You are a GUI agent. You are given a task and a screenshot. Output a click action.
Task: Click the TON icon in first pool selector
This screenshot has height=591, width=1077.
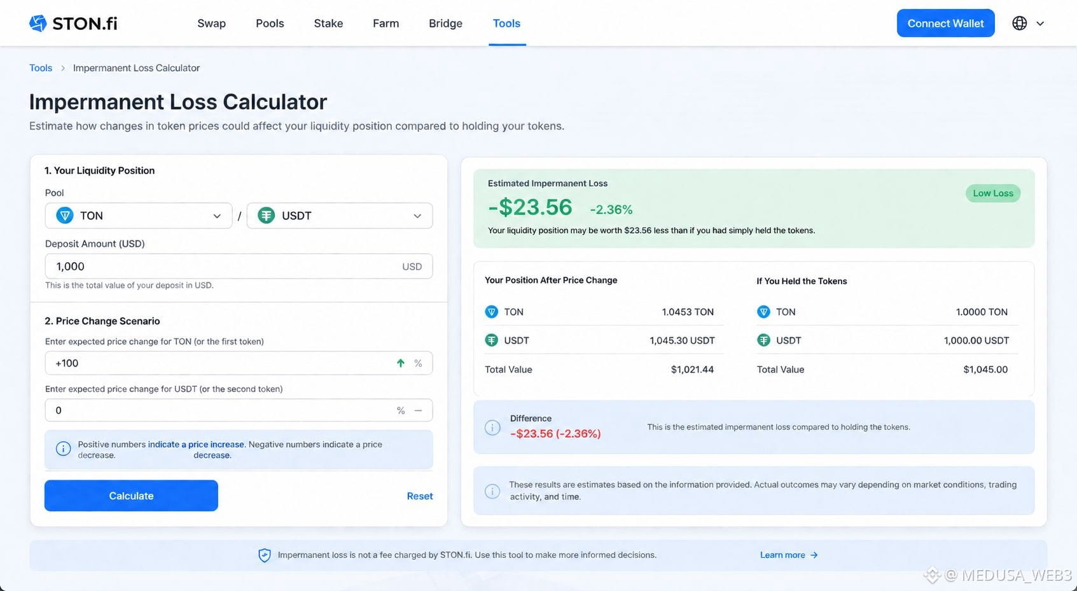point(65,216)
